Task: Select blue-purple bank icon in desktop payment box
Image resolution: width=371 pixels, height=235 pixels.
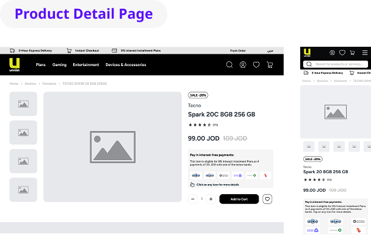Action: point(238,175)
